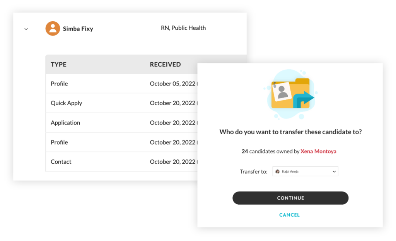The height and width of the screenshot is (241, 396).
Task: Click the orange person icon next to Simba Fixy
Action: [x=53, y=28]
